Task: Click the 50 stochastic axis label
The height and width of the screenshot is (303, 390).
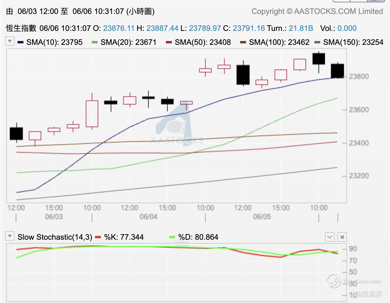Action: click(353, 272)
